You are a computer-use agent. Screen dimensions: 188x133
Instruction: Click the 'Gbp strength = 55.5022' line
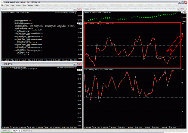pyautogui.click(x=23, y=38)
